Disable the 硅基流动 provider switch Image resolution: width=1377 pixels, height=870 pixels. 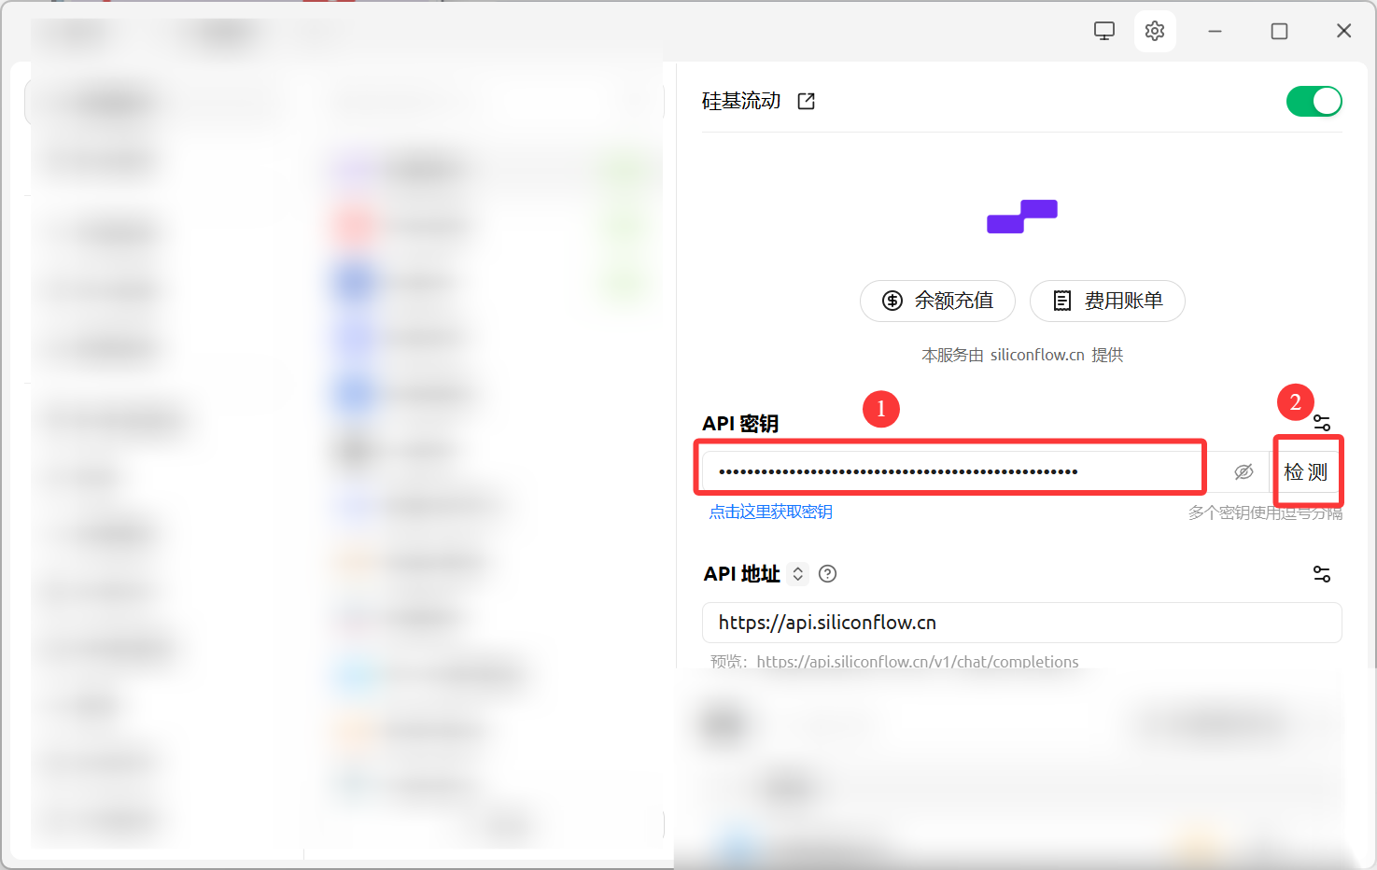(1314, 101)
